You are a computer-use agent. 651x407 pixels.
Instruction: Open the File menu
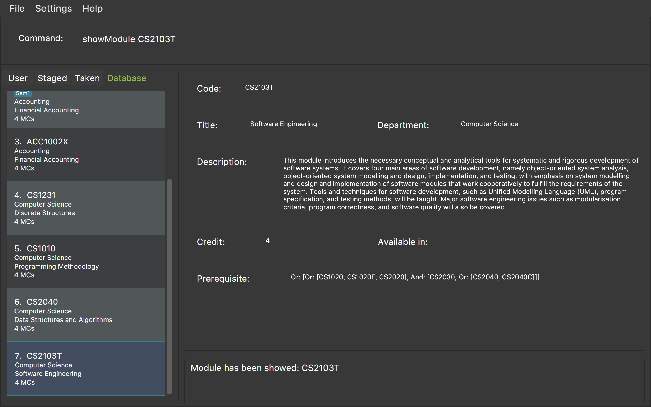[x=17, y=8]
